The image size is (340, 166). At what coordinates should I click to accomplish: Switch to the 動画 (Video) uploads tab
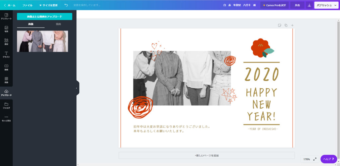[x=58, y=24]
